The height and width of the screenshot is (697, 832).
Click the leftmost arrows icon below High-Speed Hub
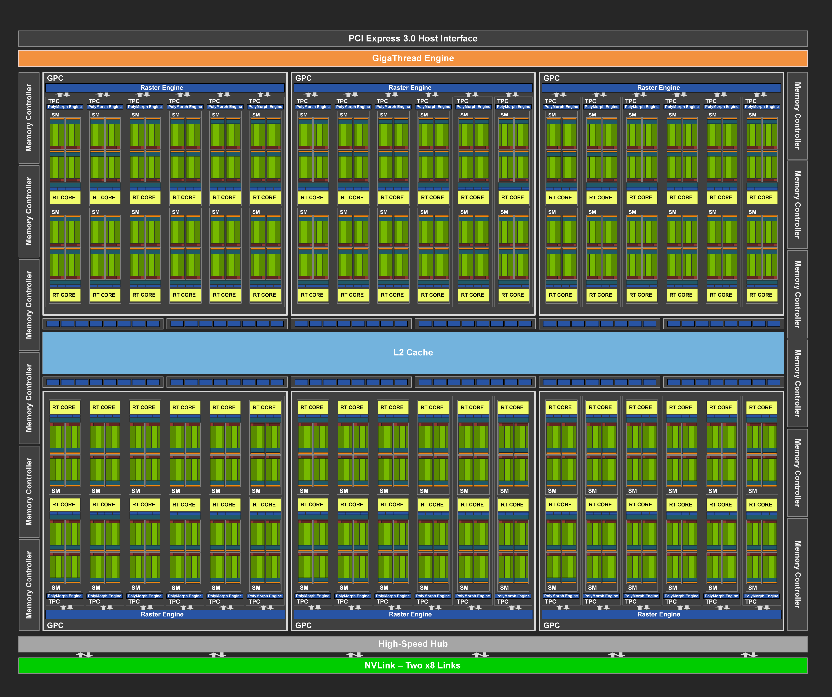click(x=84, y=655)
